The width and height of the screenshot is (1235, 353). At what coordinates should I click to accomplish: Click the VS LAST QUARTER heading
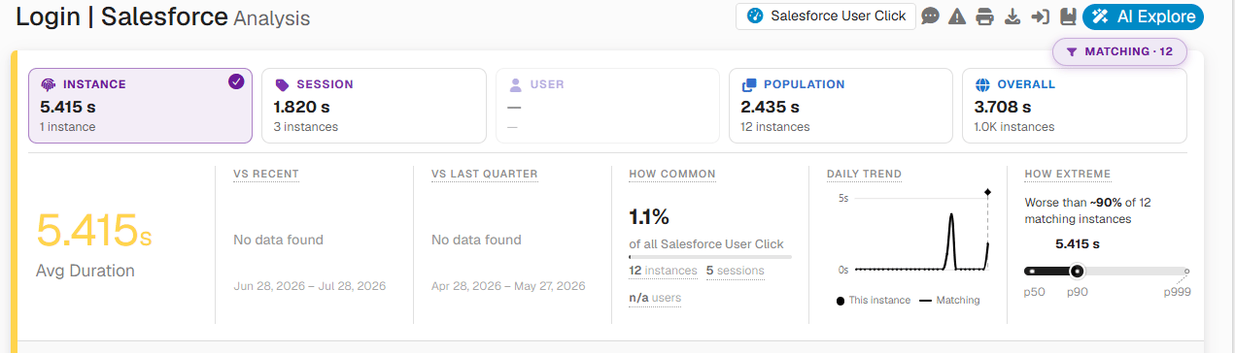484,175
